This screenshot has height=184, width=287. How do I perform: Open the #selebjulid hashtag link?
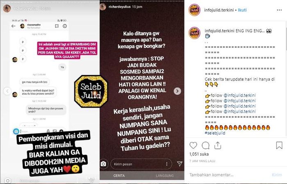tap(215, 133)
